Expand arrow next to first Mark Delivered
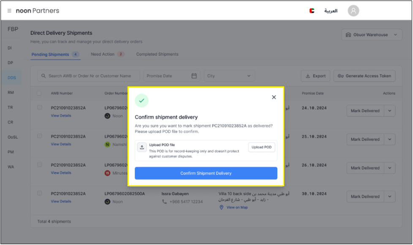The height and width of the screenshot is (245, 413). pos(390,111)
